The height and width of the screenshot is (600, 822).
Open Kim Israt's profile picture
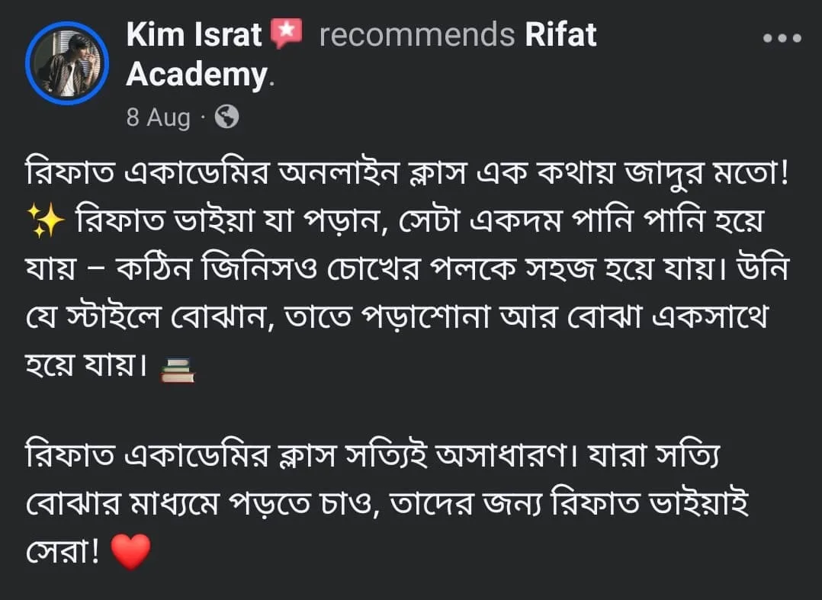tap(67, 63)
